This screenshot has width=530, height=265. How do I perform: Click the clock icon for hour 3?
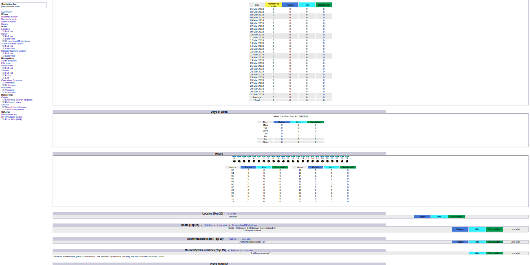[249, 161]
